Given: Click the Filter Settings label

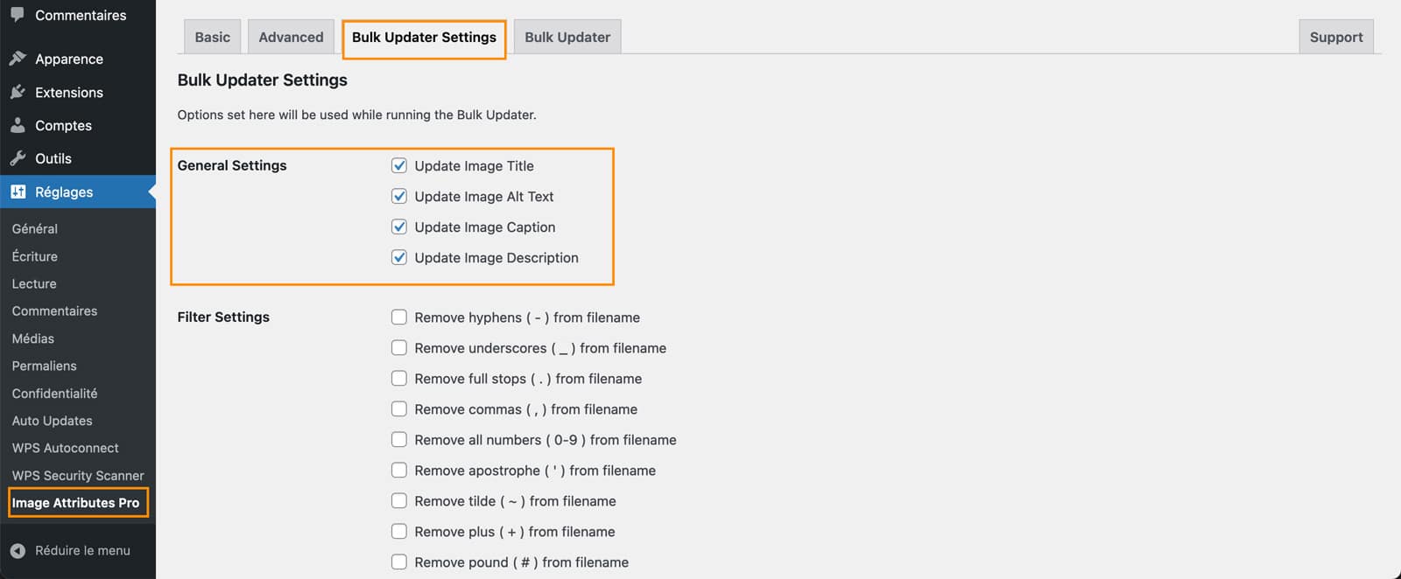Looking at the screenshot, I should [223, 317].
